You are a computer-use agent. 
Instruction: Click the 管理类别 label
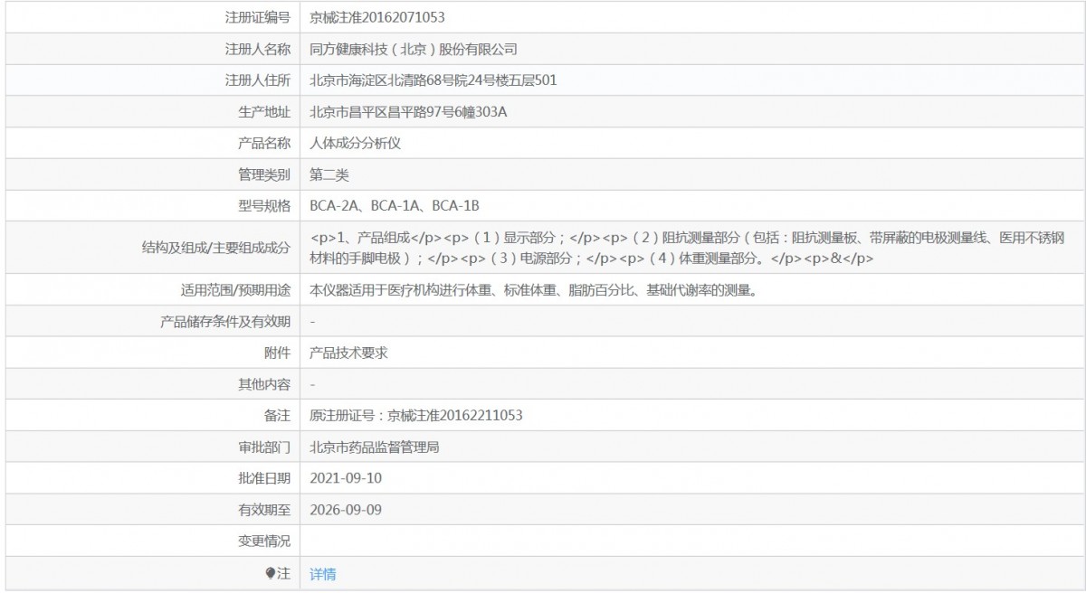point(264,174)
